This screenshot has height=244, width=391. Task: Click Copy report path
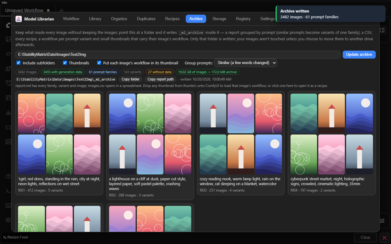click(x=160, y=79)
